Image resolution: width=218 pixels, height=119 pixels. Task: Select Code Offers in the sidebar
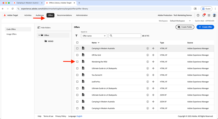coord(18,29)
